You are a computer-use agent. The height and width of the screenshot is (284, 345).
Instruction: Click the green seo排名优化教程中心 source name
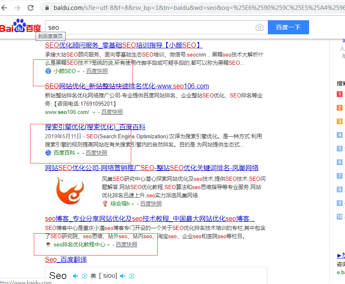tap(79, 244)
